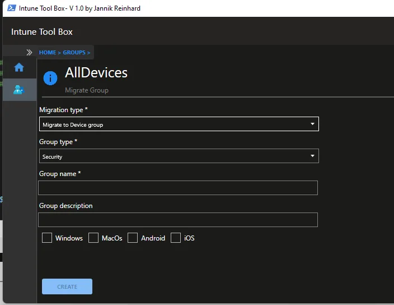The width and height of the screenshot is (394, 305).
Task: Click the AllDevices heading text
Action: tap(96, 73)
